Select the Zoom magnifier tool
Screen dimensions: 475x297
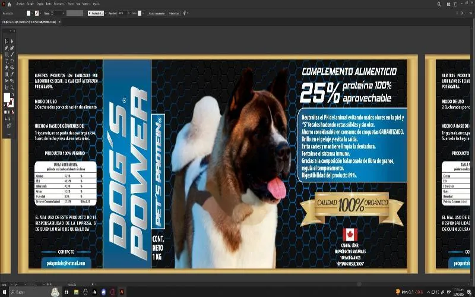pos(12,87)
